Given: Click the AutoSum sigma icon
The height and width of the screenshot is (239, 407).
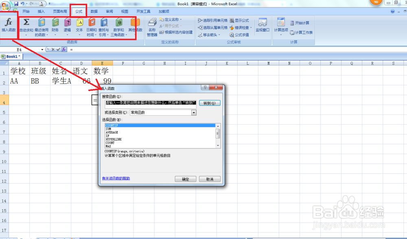Looking at the screenshot, I should click(26, 22).
